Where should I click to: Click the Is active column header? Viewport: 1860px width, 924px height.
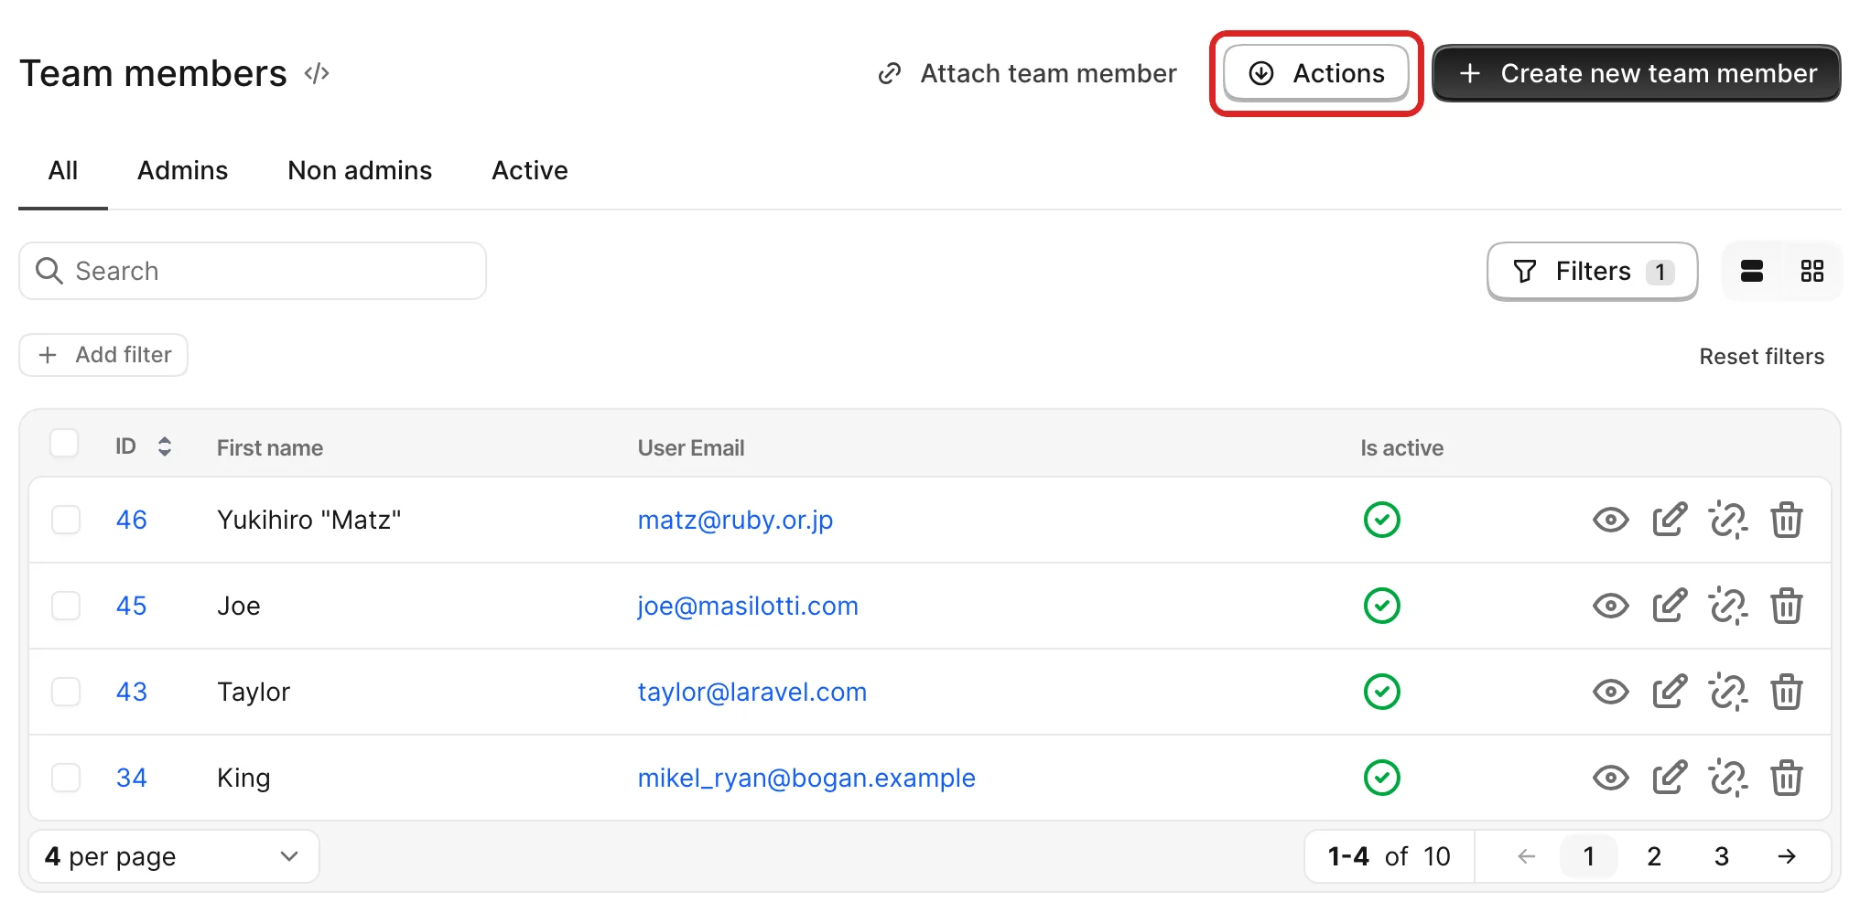[x=1401, y=448]
